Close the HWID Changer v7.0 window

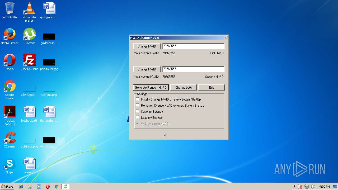click(x=226, y=38)
